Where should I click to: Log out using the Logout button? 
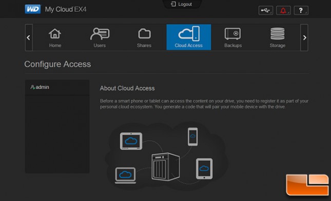pyautogui.click(x=182, y=4)
